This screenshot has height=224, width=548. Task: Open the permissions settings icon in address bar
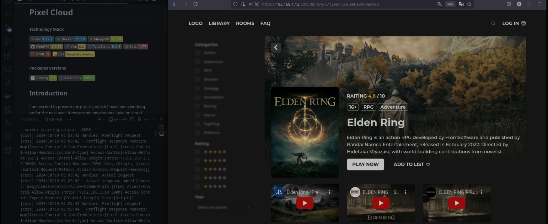click(x=251, y=4)
